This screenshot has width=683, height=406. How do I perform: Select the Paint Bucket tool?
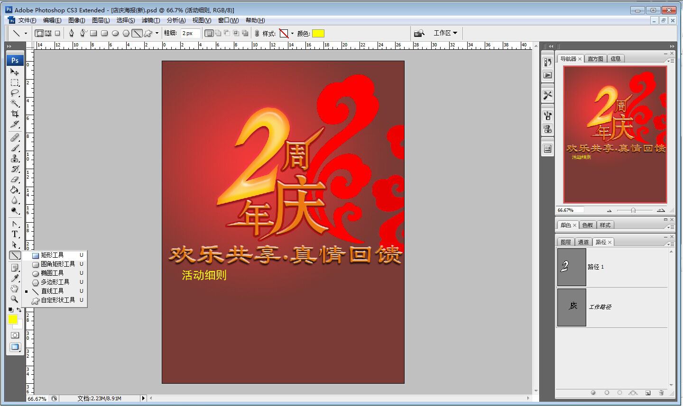point(15,189)
